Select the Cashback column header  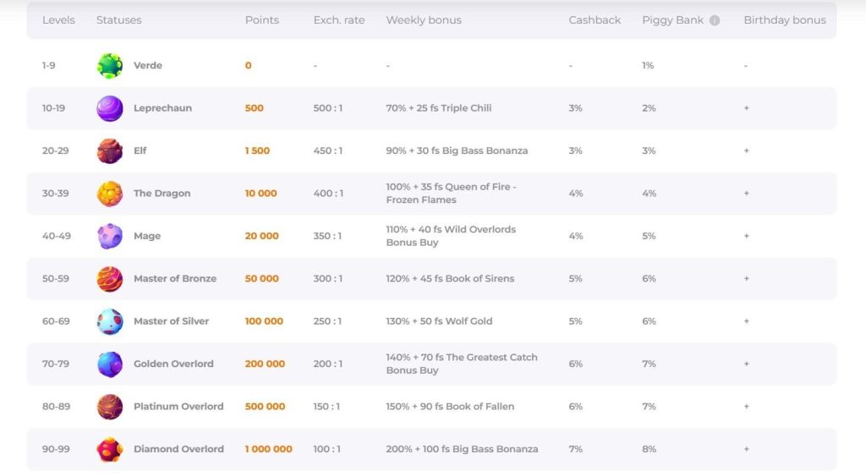click(x=595, y=20)
